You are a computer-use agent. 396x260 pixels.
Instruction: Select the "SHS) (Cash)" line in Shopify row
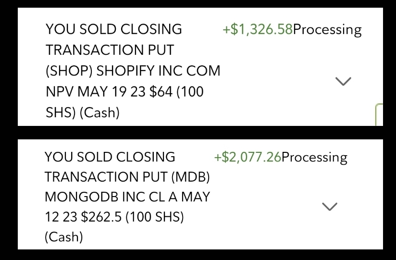click(82, 112)
